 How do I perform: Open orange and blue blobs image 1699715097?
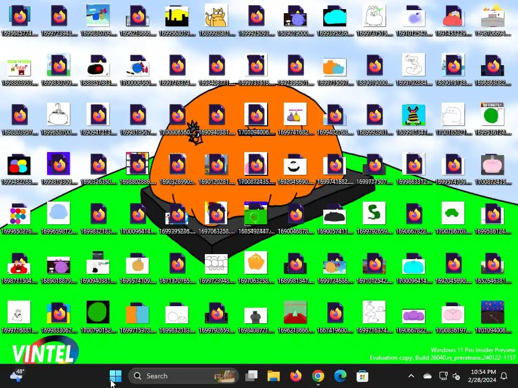335,70
